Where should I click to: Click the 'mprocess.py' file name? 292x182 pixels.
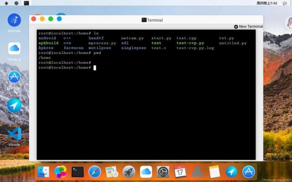pyautogui.click(x=102, y=43)
